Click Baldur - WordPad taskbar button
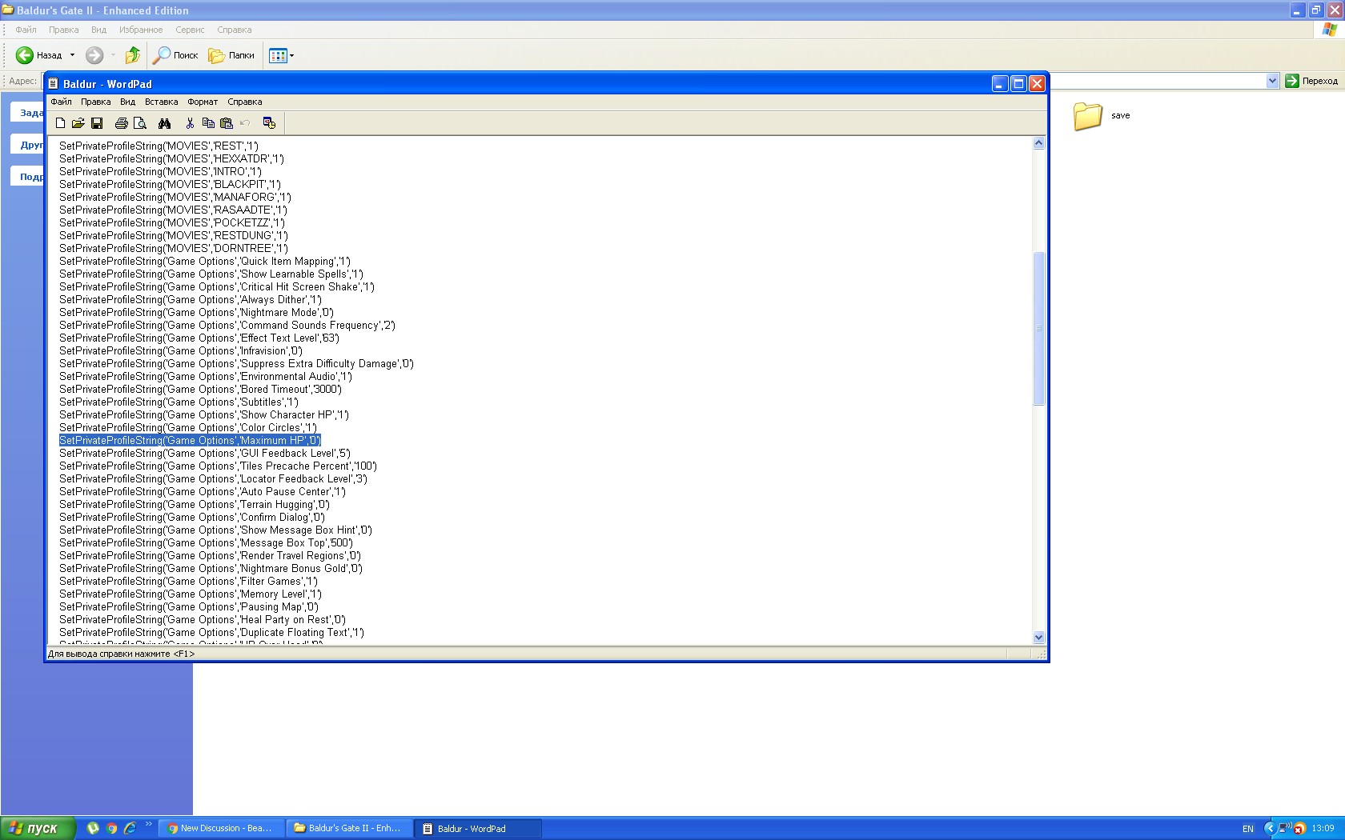The height and width of the screenshot is (840, 1345). (x=477, y=828)
